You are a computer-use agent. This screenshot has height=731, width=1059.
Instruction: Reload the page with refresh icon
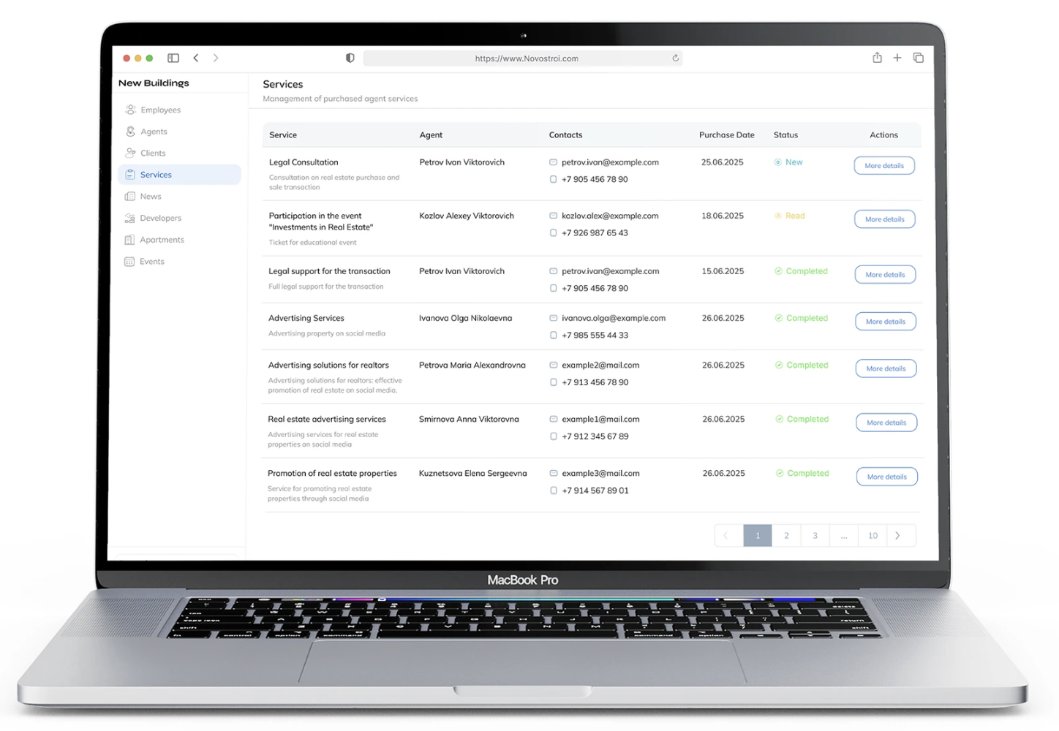click(x=675, y=58)
